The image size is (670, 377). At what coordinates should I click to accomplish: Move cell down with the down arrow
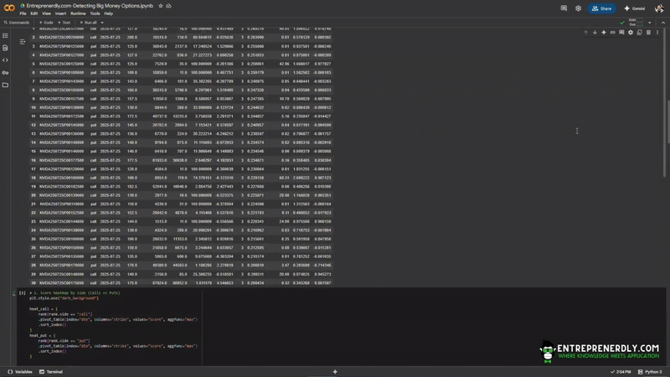coord(595,33)
